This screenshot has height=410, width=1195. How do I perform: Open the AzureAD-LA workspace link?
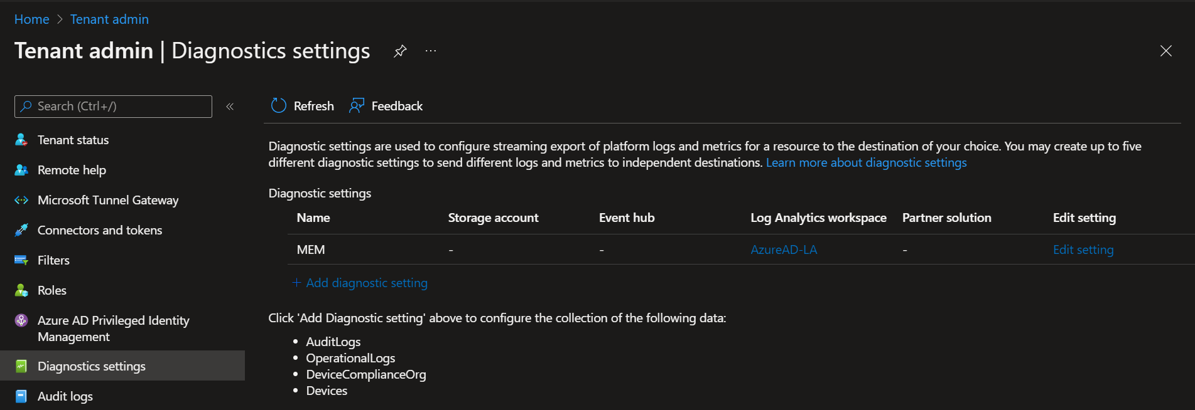[x=784, y=249]
